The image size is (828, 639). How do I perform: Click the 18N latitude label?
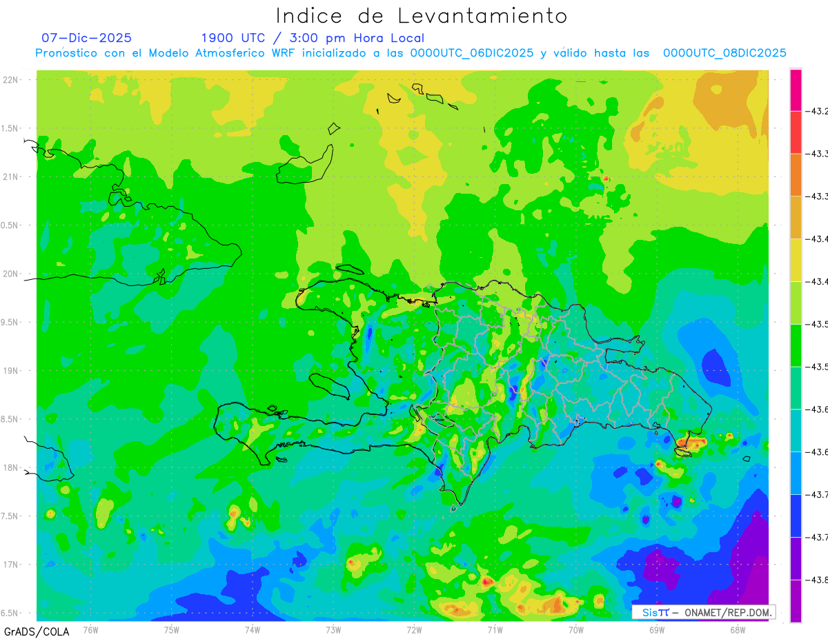12,467
